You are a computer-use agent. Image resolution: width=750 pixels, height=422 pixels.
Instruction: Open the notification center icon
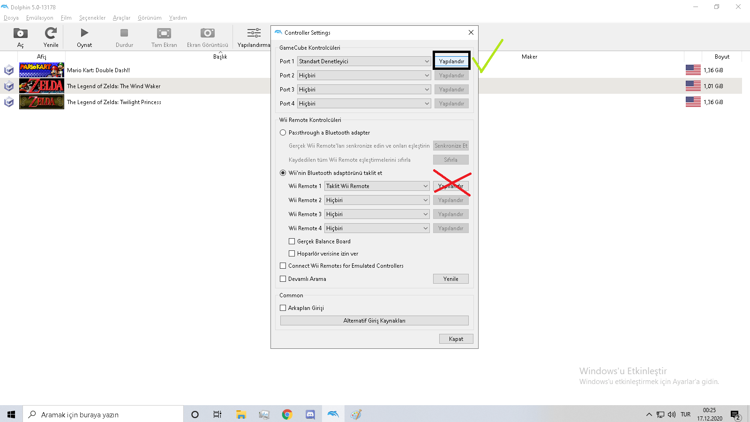point(735,414)
